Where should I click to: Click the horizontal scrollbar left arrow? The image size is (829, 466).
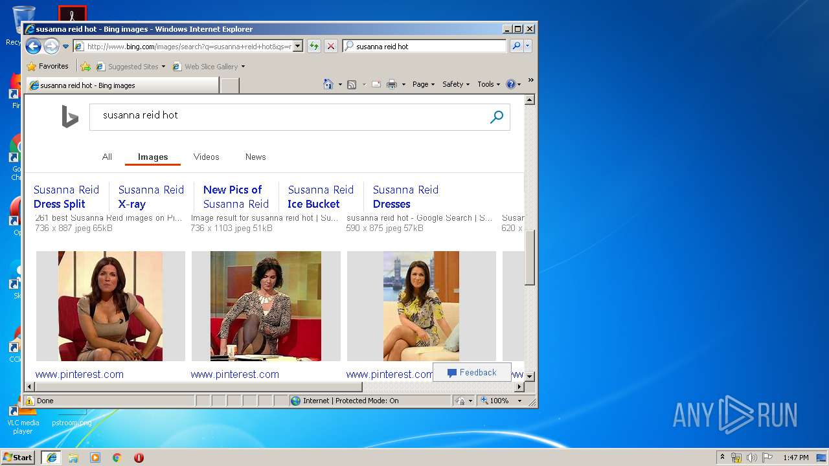[29, 387]
